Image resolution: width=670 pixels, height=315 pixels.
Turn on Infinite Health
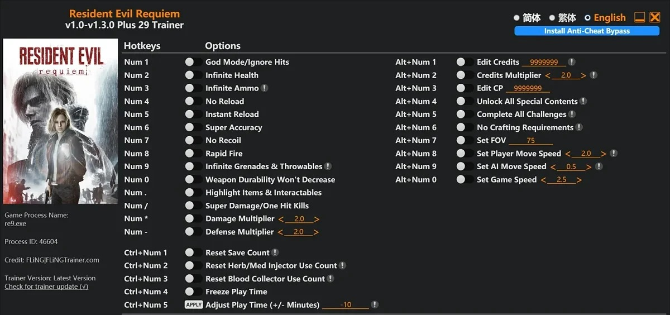pos(193,75)
